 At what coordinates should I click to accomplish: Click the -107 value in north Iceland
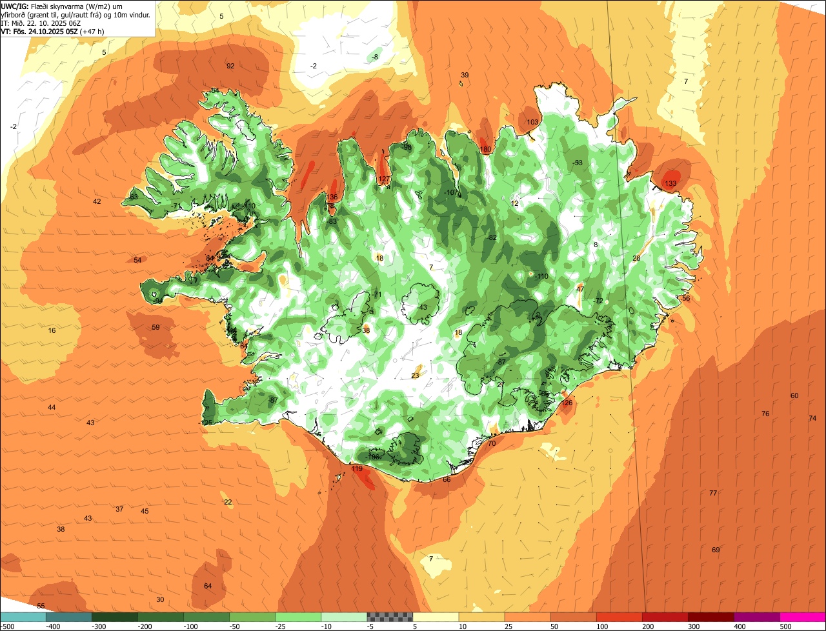[x=451, y=192]
